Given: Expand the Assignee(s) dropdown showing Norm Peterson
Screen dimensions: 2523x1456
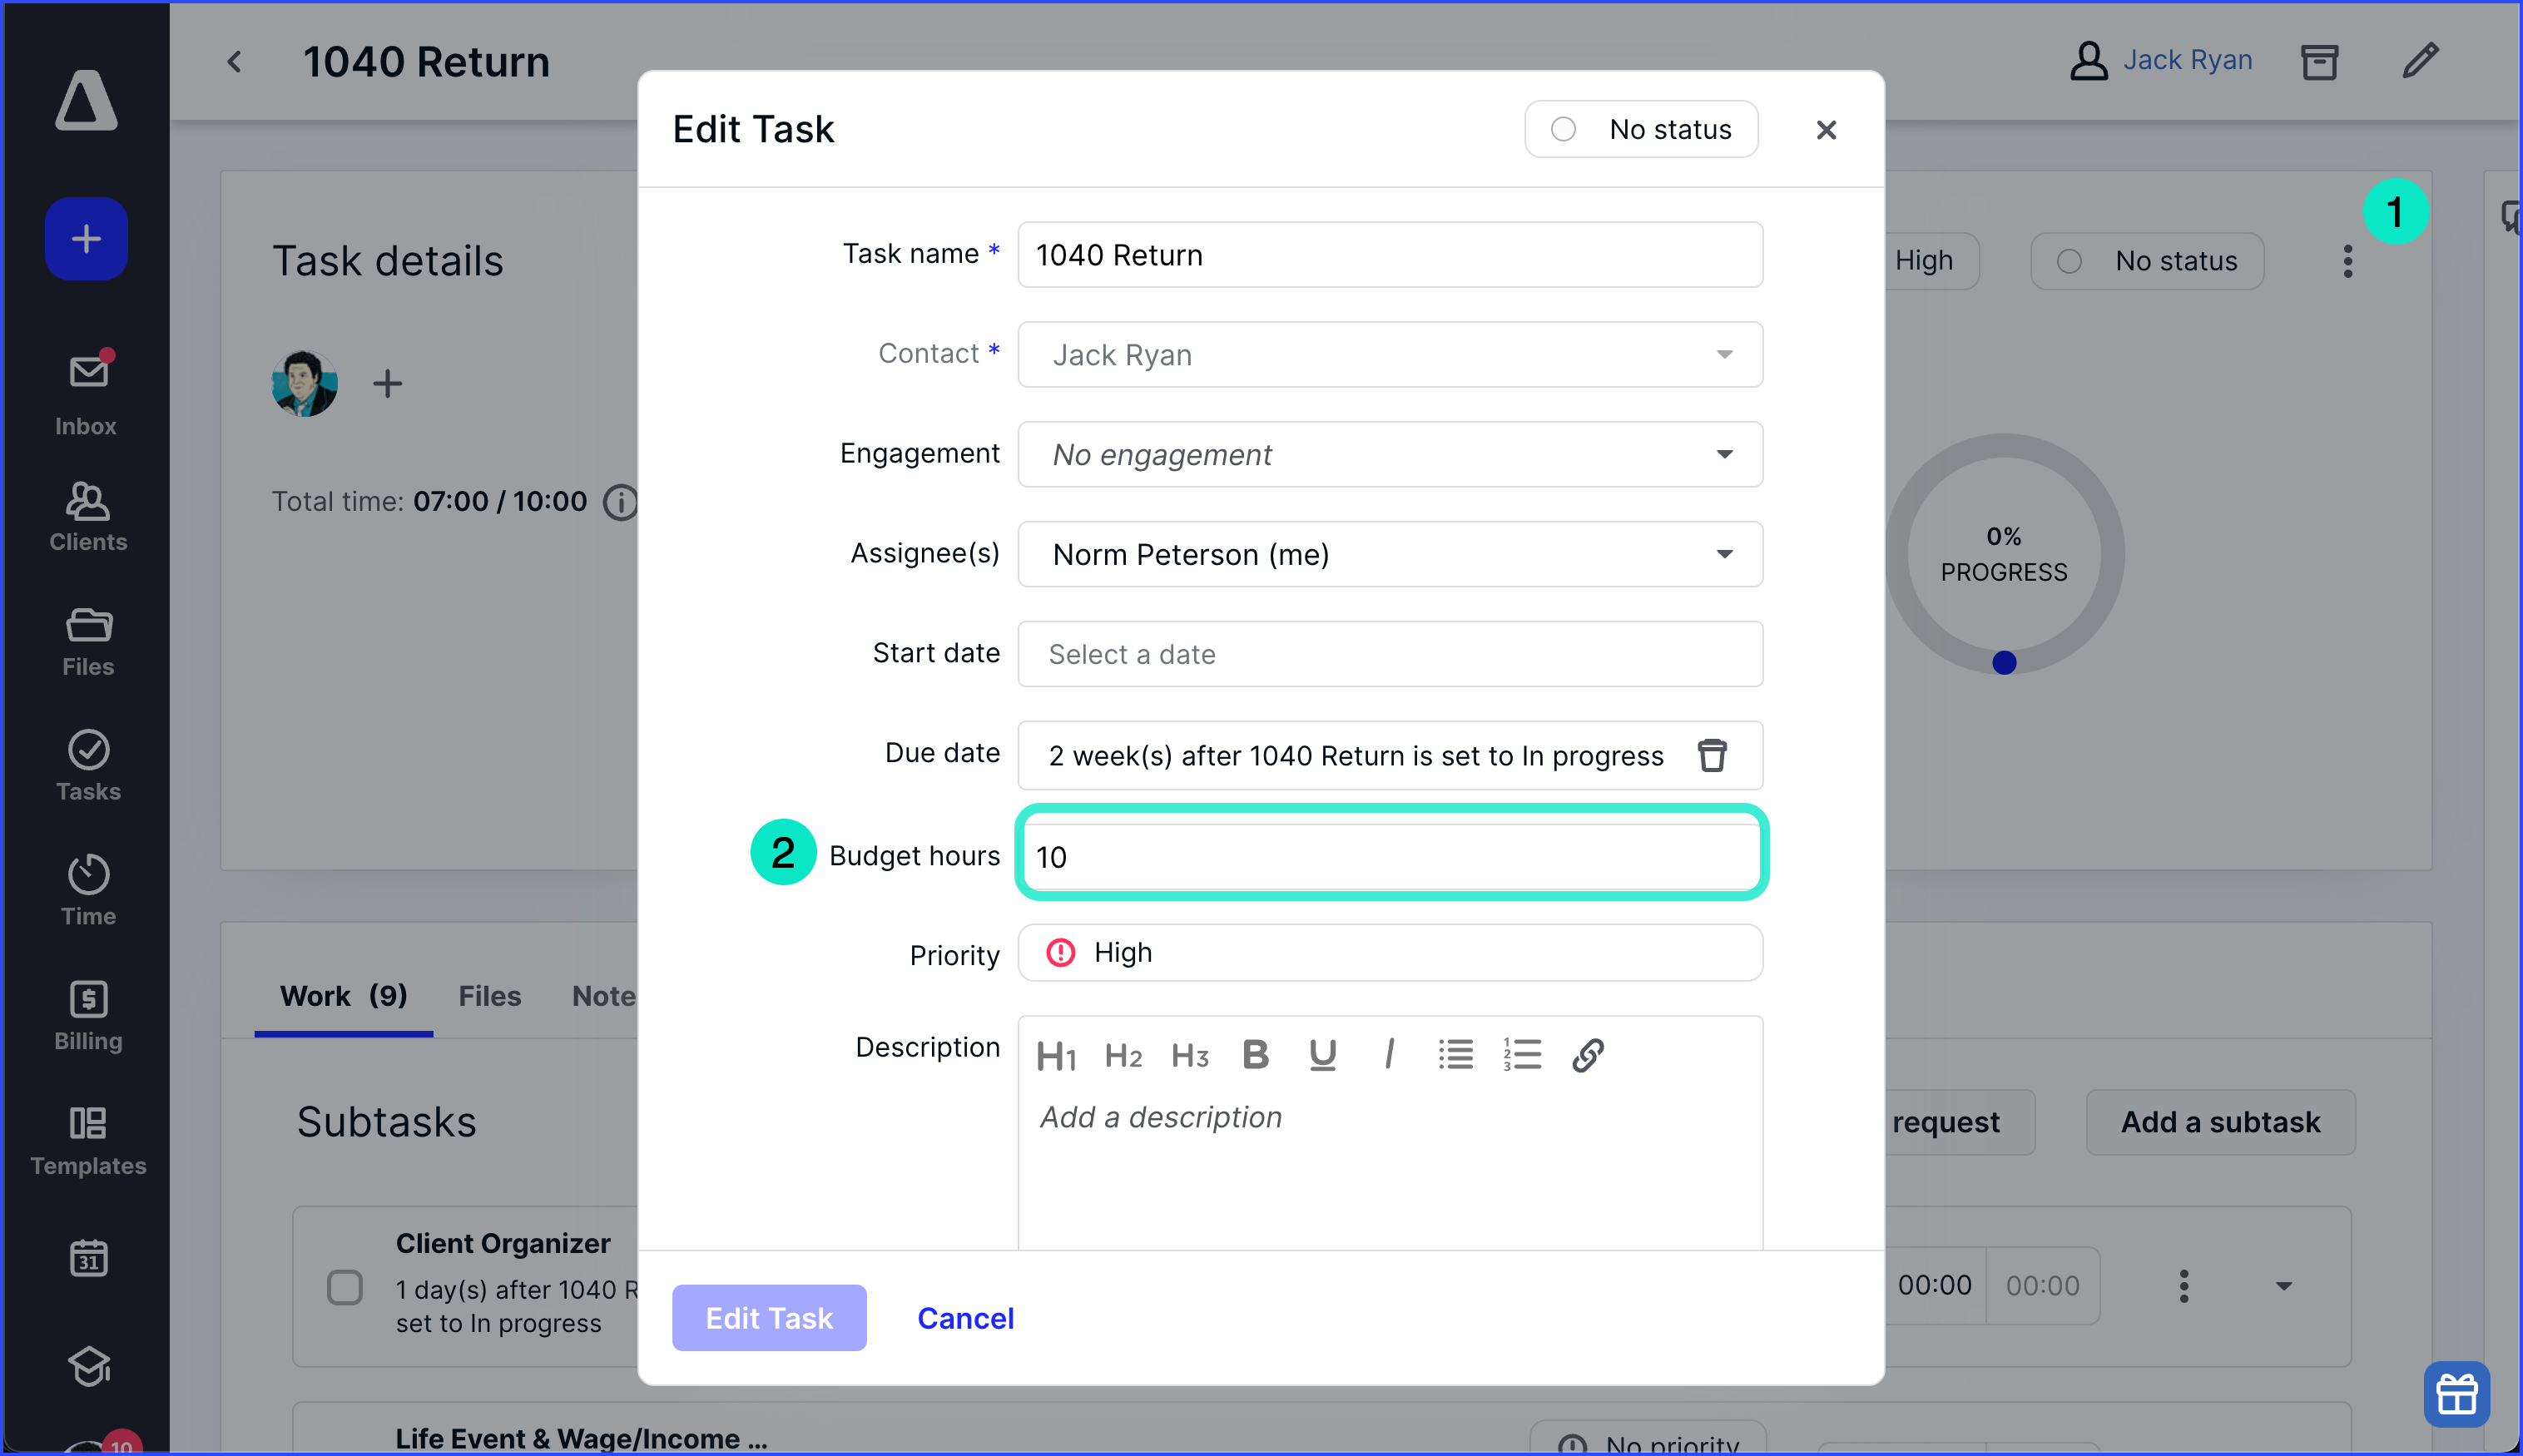Looking at the screenshot, I should click(x=1725, y=554).
